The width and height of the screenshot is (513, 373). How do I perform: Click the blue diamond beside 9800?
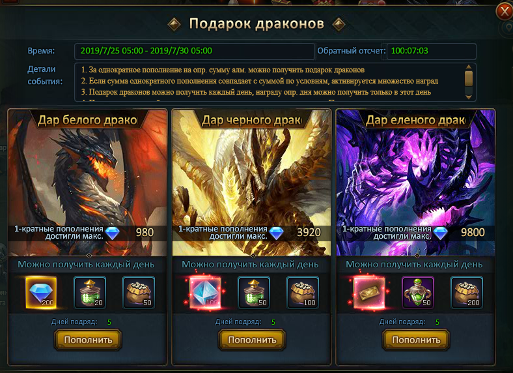click(x=440, y=233)
